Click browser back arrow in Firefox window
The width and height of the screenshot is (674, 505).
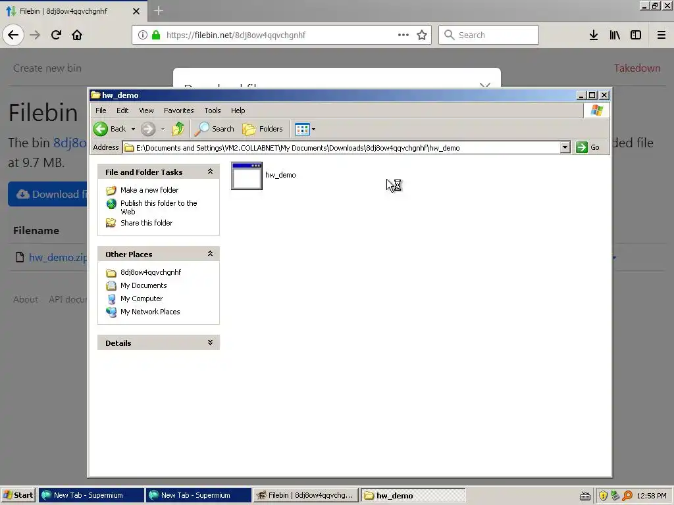(13, 35)
